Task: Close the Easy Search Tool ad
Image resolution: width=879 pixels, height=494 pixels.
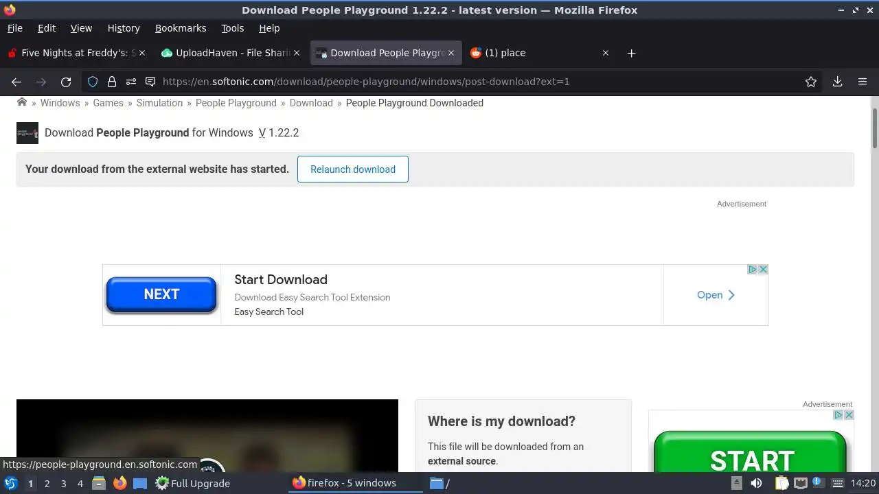Action: tap(763, 270)
